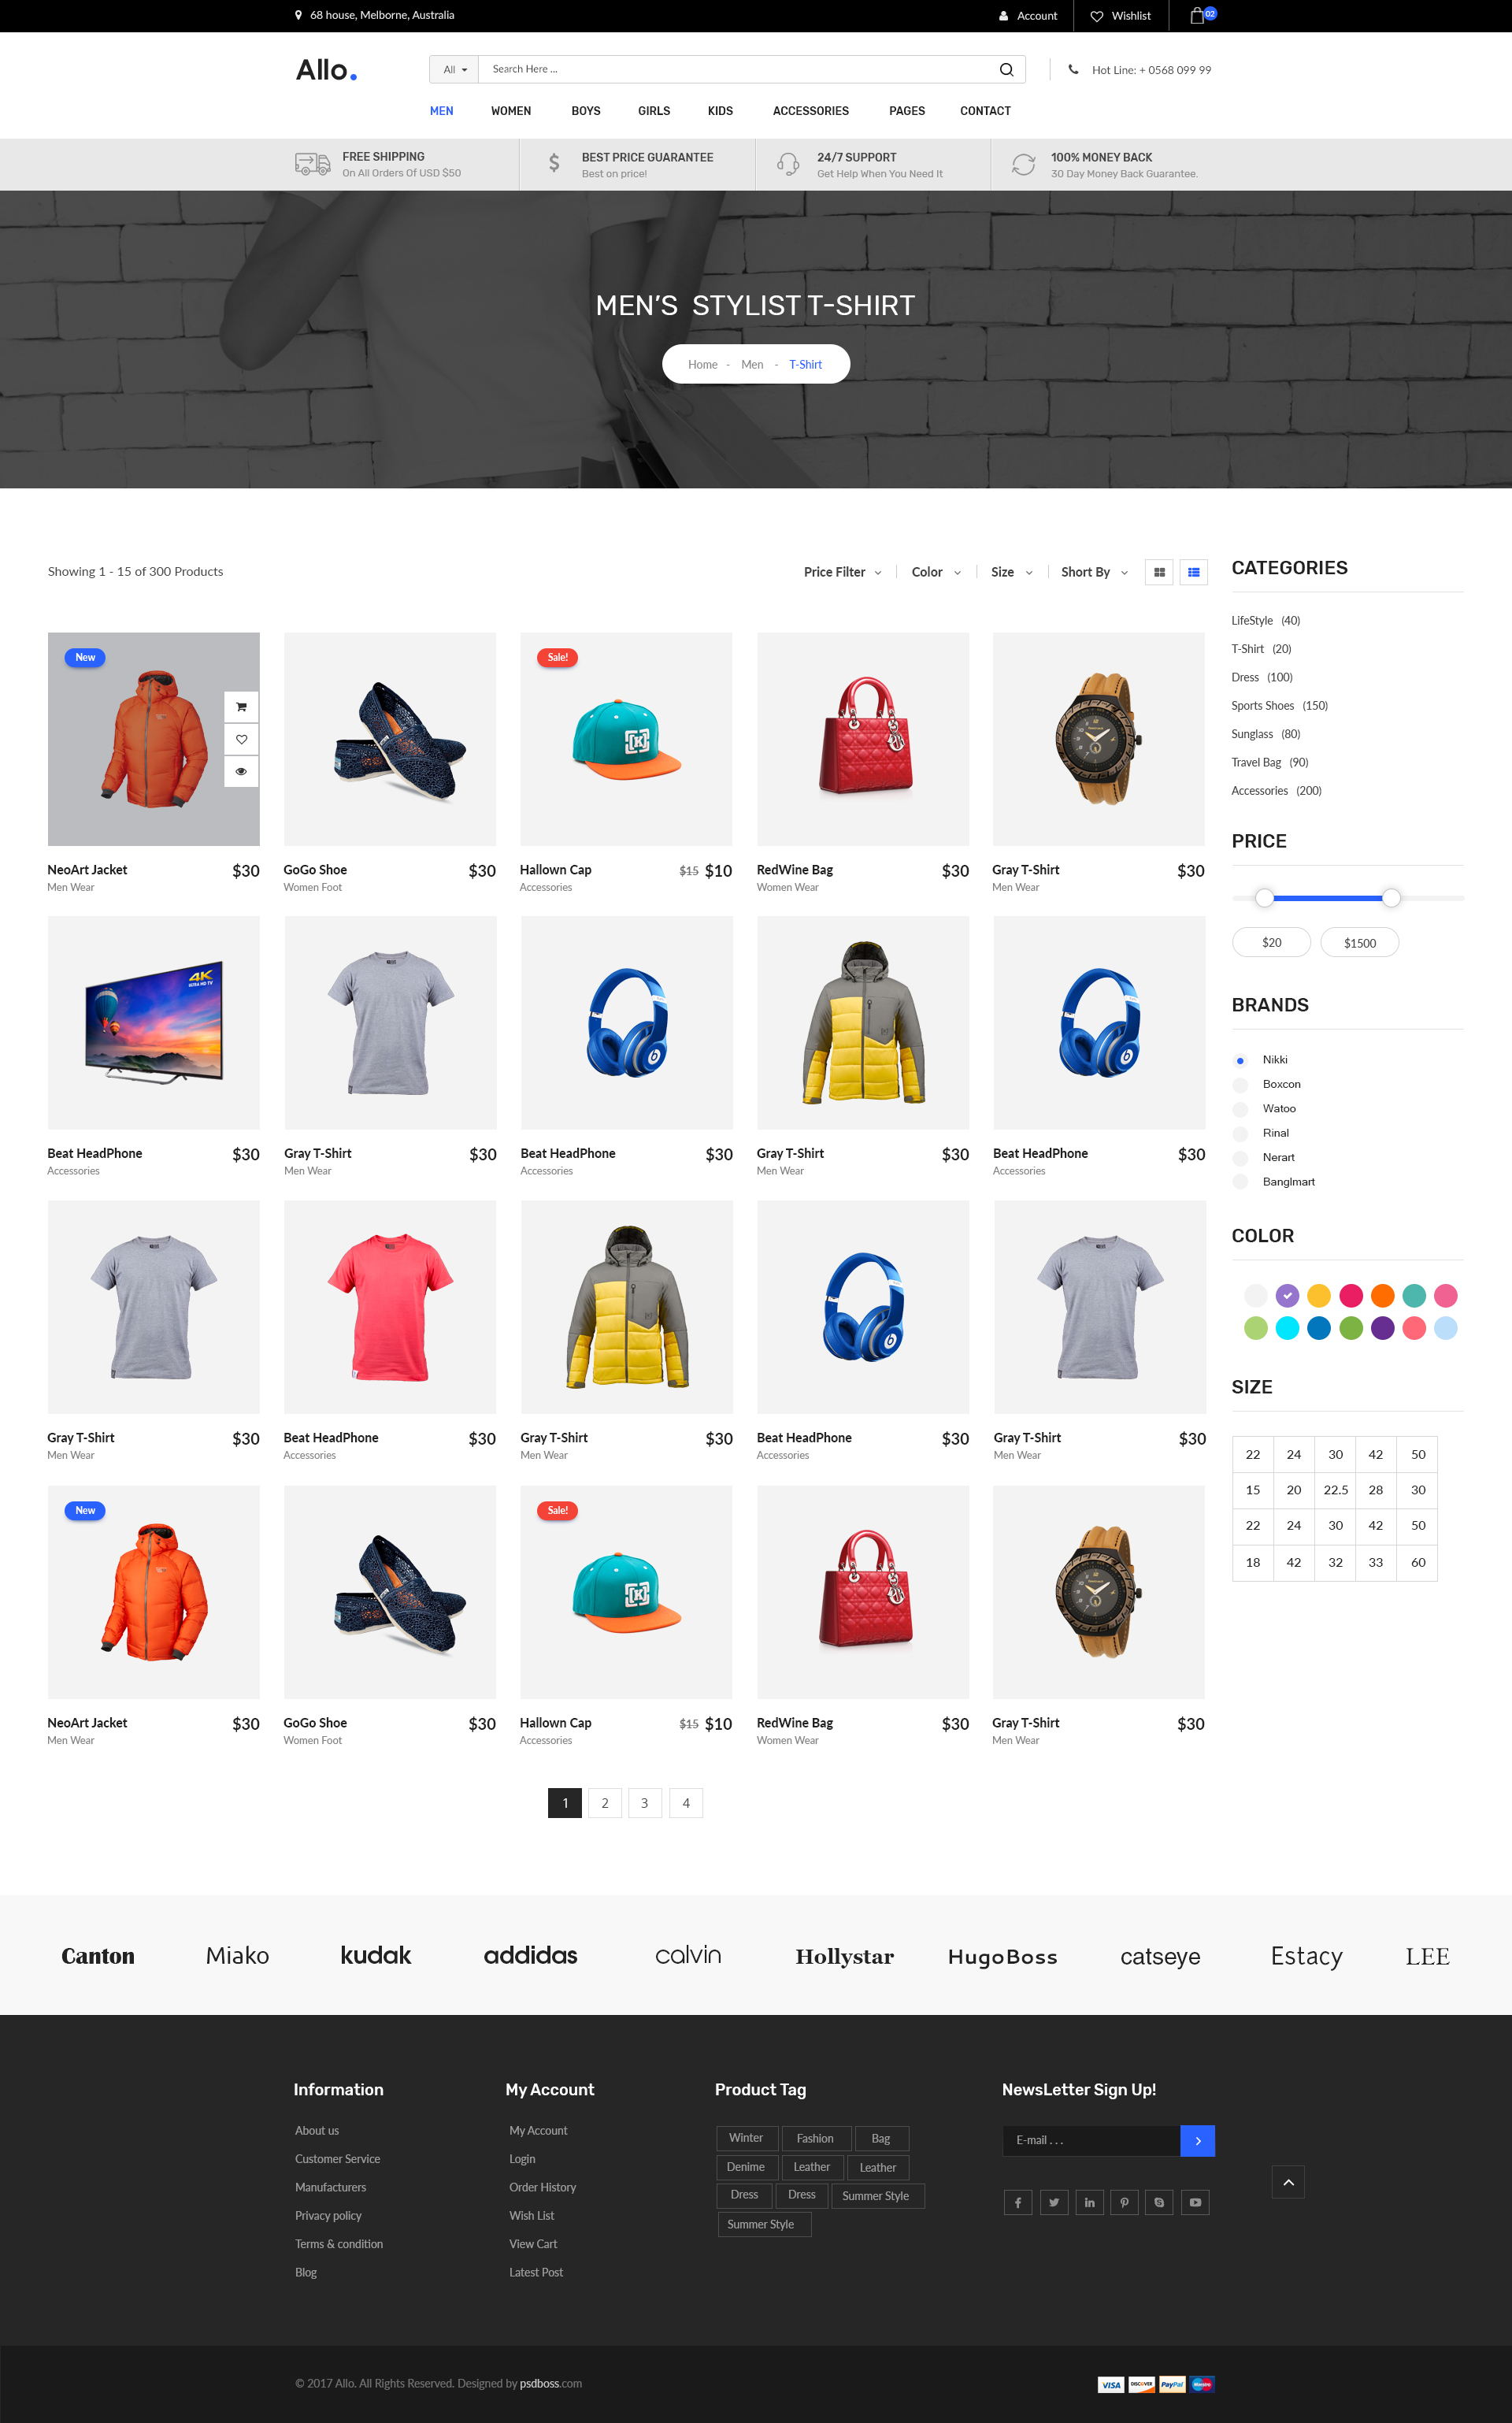Open the shopping cart icon in header

[1197, 16]
